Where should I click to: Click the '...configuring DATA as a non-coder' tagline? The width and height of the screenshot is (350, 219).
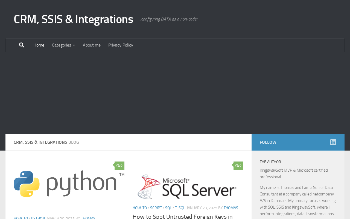pos(168,19)
